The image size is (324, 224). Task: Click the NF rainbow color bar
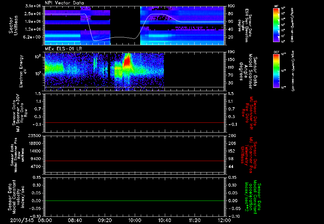277,25
